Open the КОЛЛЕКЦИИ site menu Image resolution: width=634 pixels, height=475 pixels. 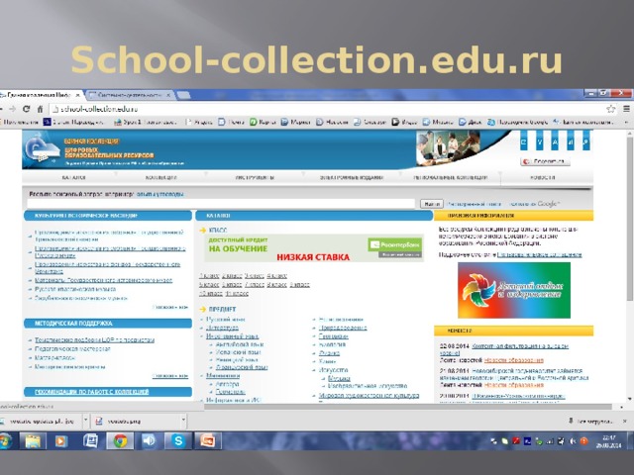coord(160,177)
